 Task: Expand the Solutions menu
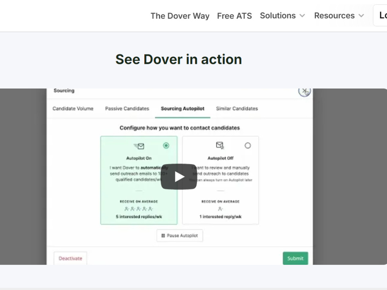tap(283, 15)
